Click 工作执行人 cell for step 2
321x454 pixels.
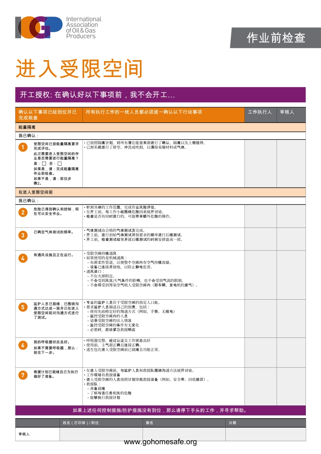(x=261, y=216)
